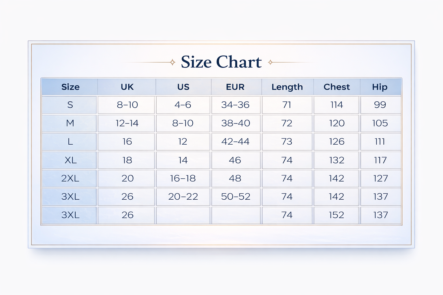
Task: Click the 2XL size row label
Action: click(x=70, y=179)
